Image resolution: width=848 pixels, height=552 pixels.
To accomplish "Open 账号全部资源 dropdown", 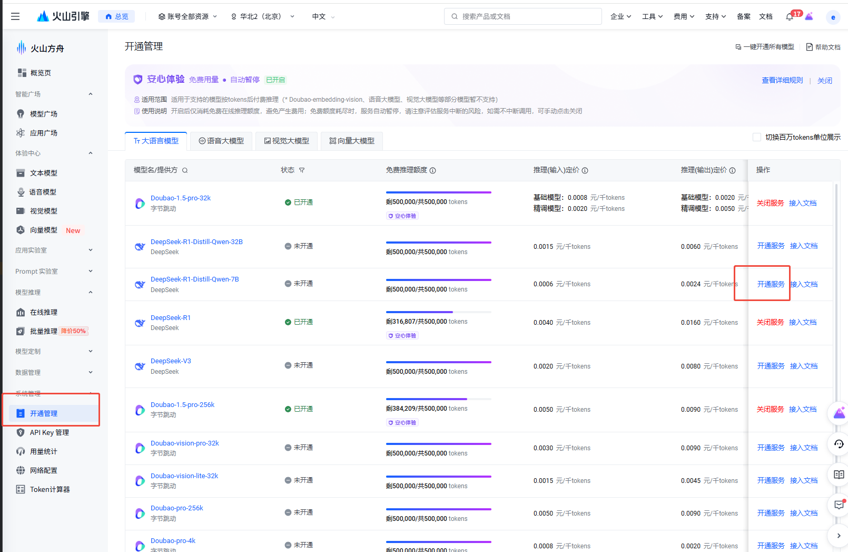I will (x=188, y=16).
